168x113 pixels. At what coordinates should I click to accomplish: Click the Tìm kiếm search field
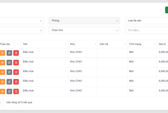click(146, 30)
